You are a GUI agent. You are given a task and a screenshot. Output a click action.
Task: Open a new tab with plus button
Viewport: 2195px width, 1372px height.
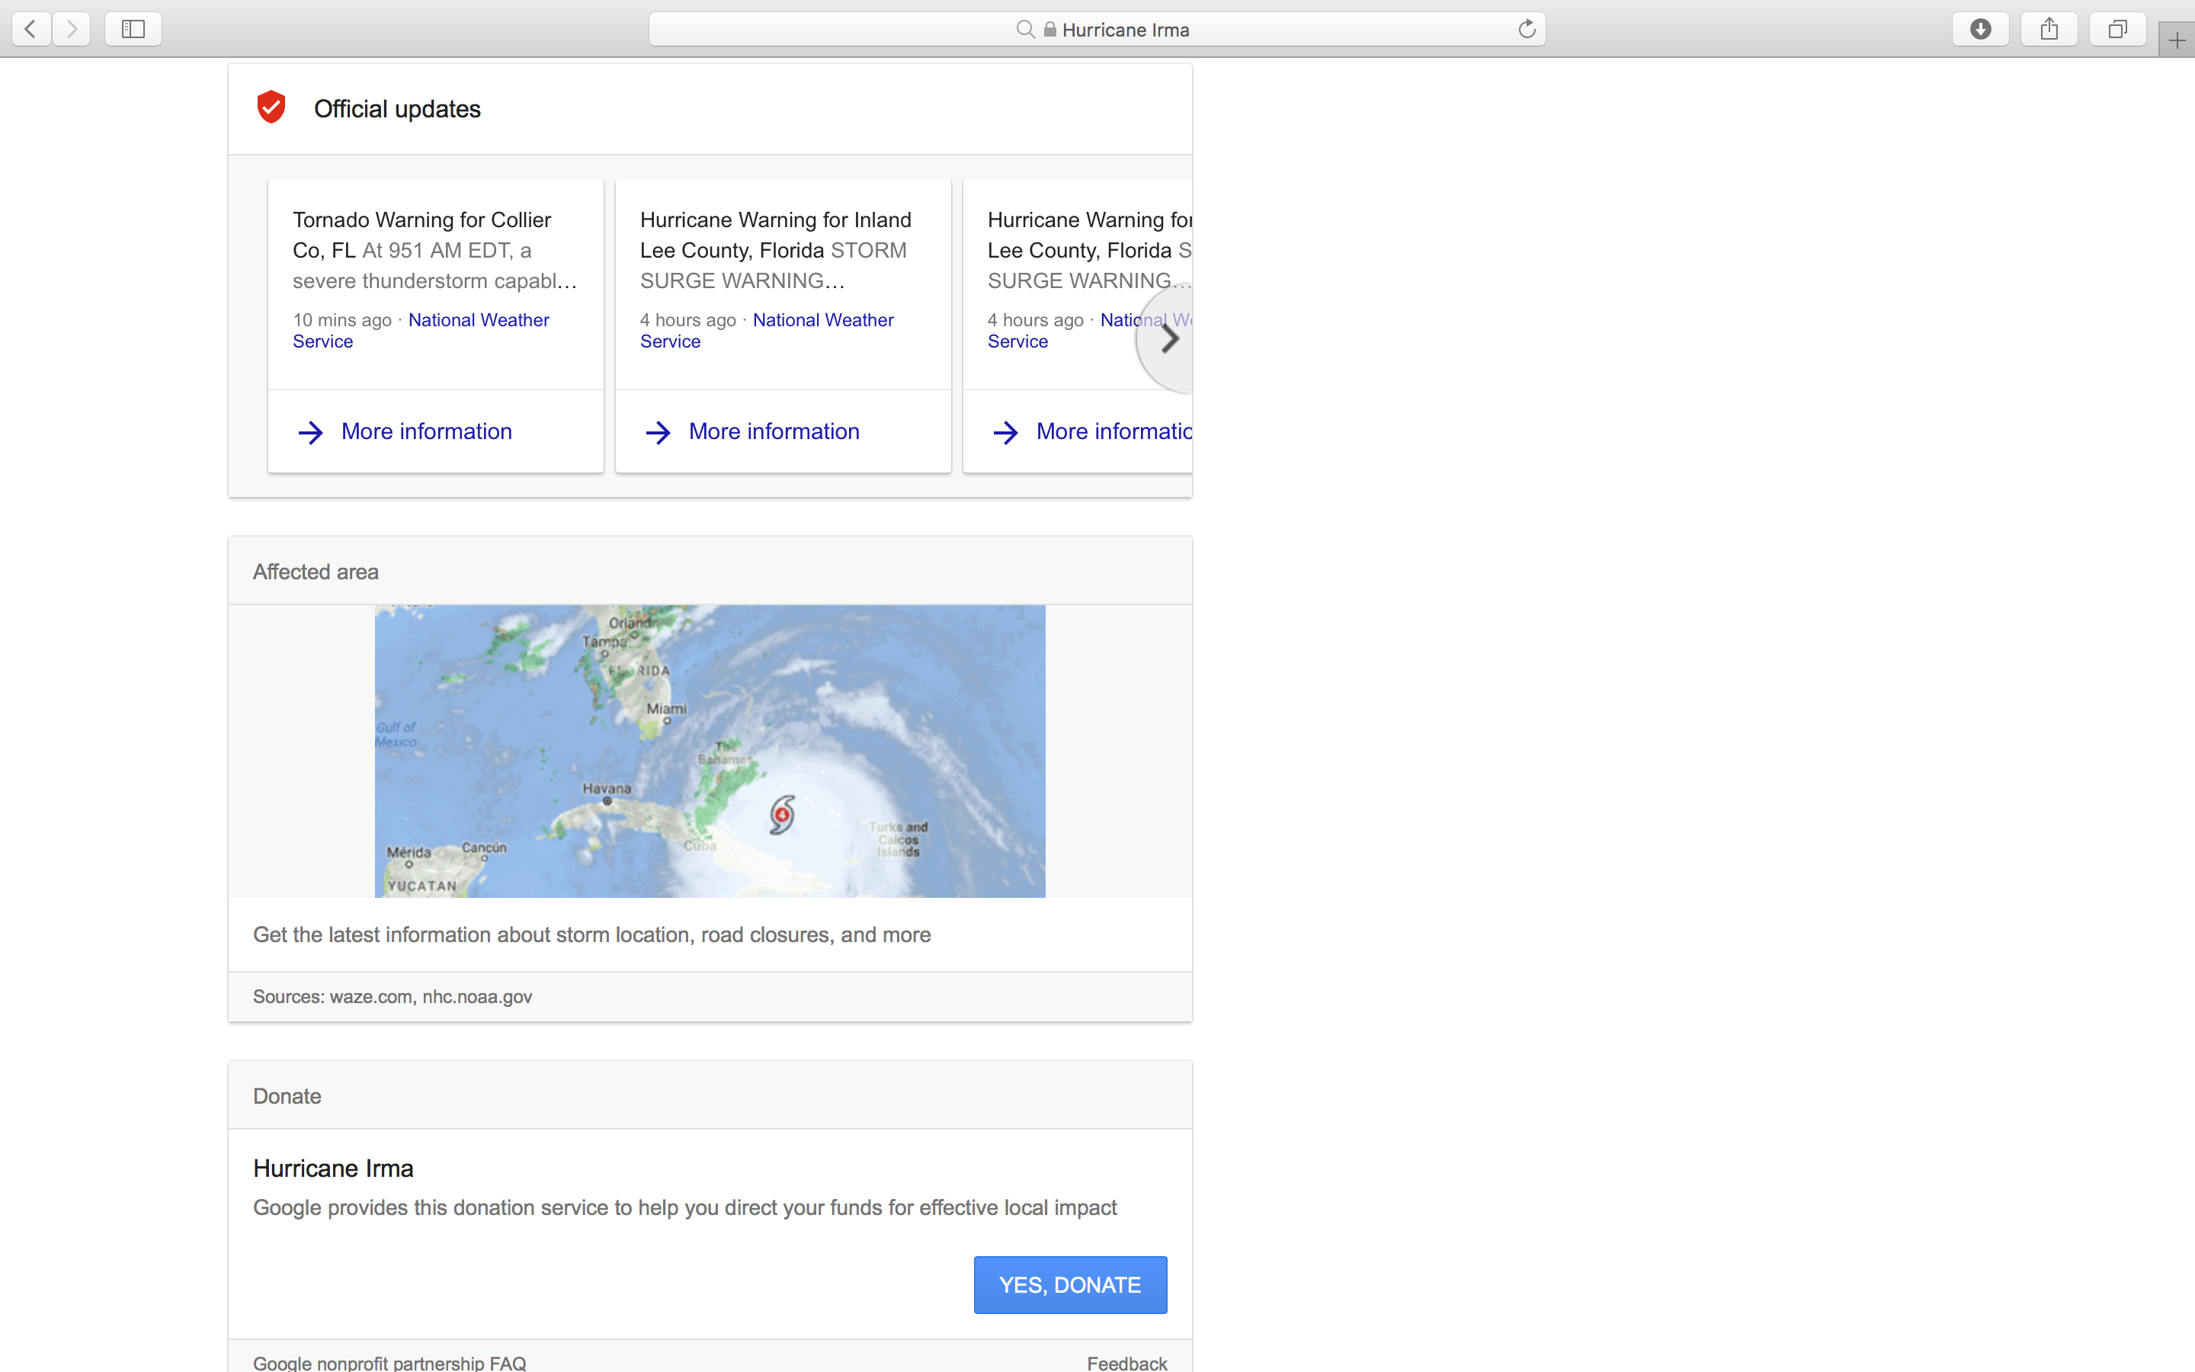(x=2177, y=40)
